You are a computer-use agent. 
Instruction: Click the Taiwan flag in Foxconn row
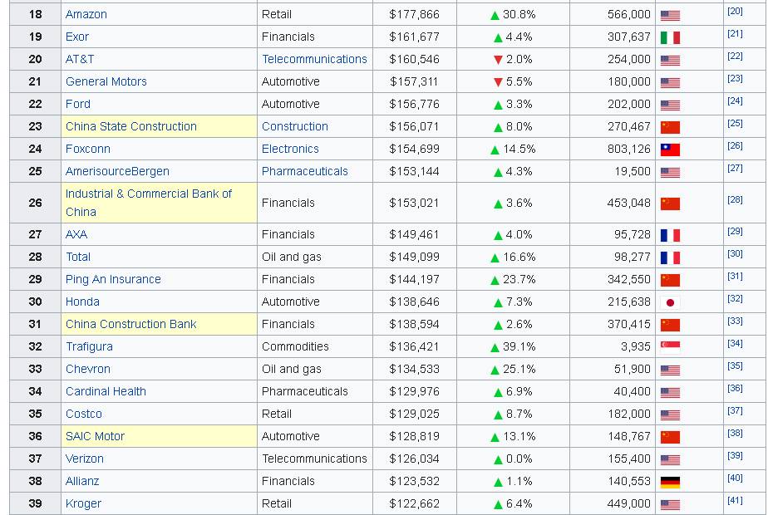coord(670,150)
